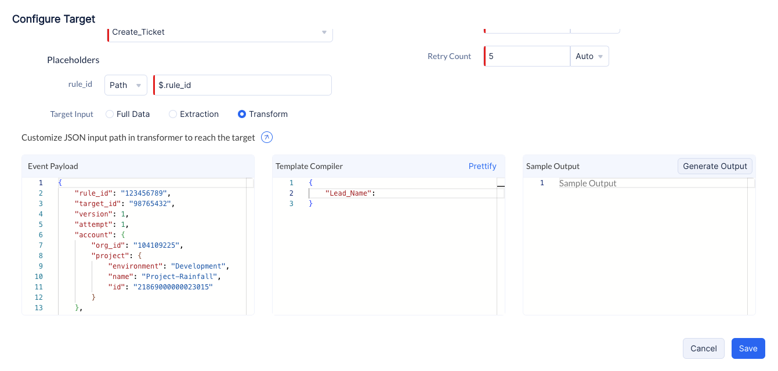
Task: Expand the Path type dropdown for rule_id
Action: pos(126,85)
